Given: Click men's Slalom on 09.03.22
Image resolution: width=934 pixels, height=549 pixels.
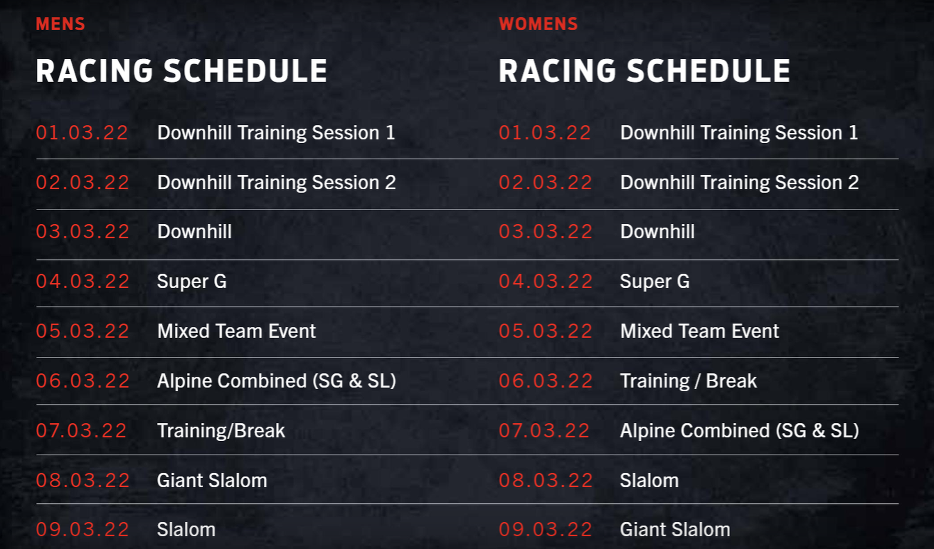Looking at the screenshot, I should (x=186, y=529).
